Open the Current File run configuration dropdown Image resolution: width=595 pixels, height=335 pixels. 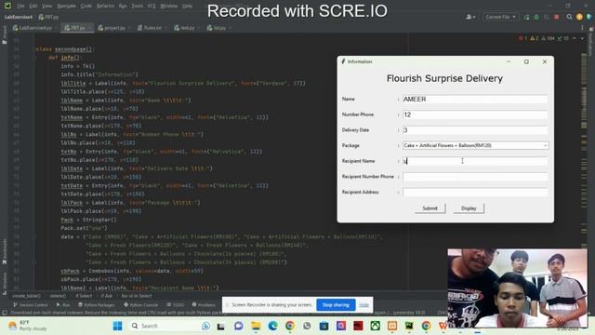(500, 17)
